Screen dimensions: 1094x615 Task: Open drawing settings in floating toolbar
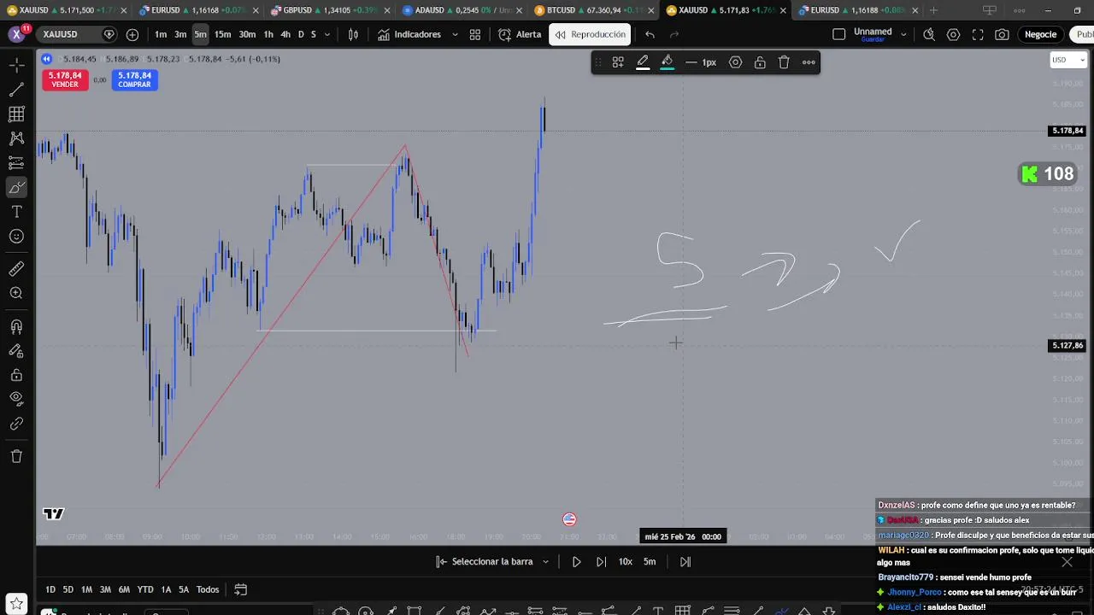pyautogui.click(x=735, y=62)
